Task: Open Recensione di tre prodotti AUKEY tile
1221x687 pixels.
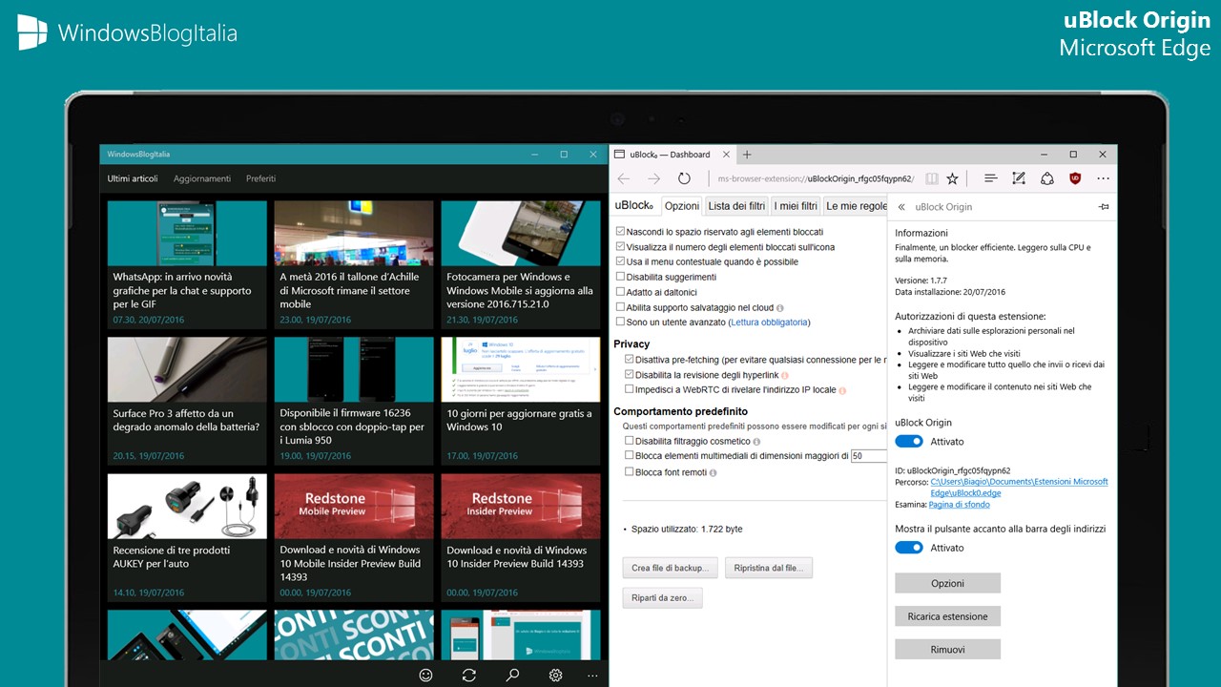Action: click(187, 537)
